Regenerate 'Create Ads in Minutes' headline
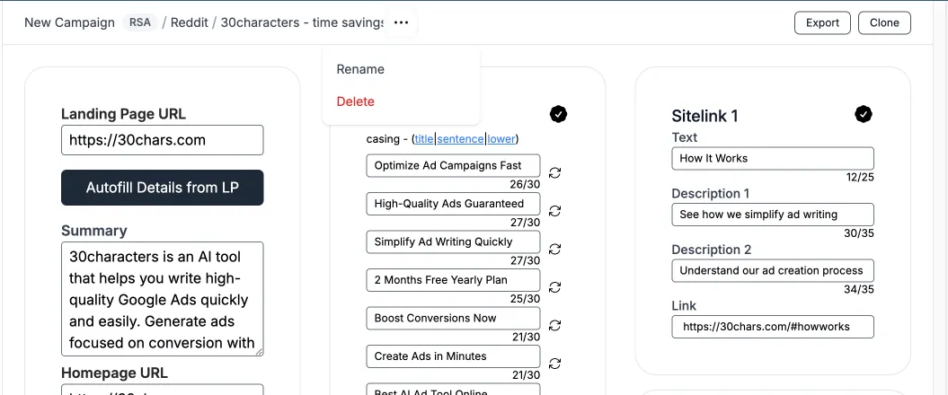This screenshot has height=395, width=948. (x=554, y=363)
